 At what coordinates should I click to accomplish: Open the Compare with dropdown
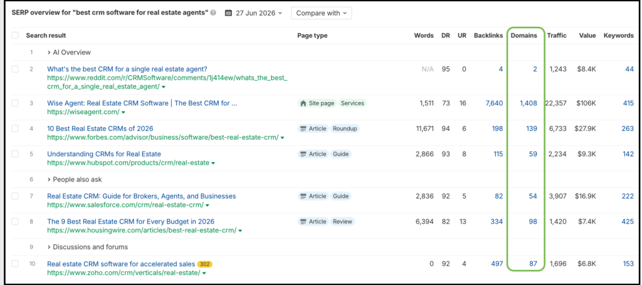322,13
